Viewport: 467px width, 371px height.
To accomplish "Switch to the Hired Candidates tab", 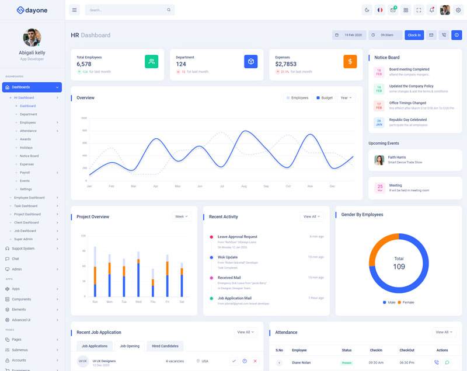I will click(165, 346).
